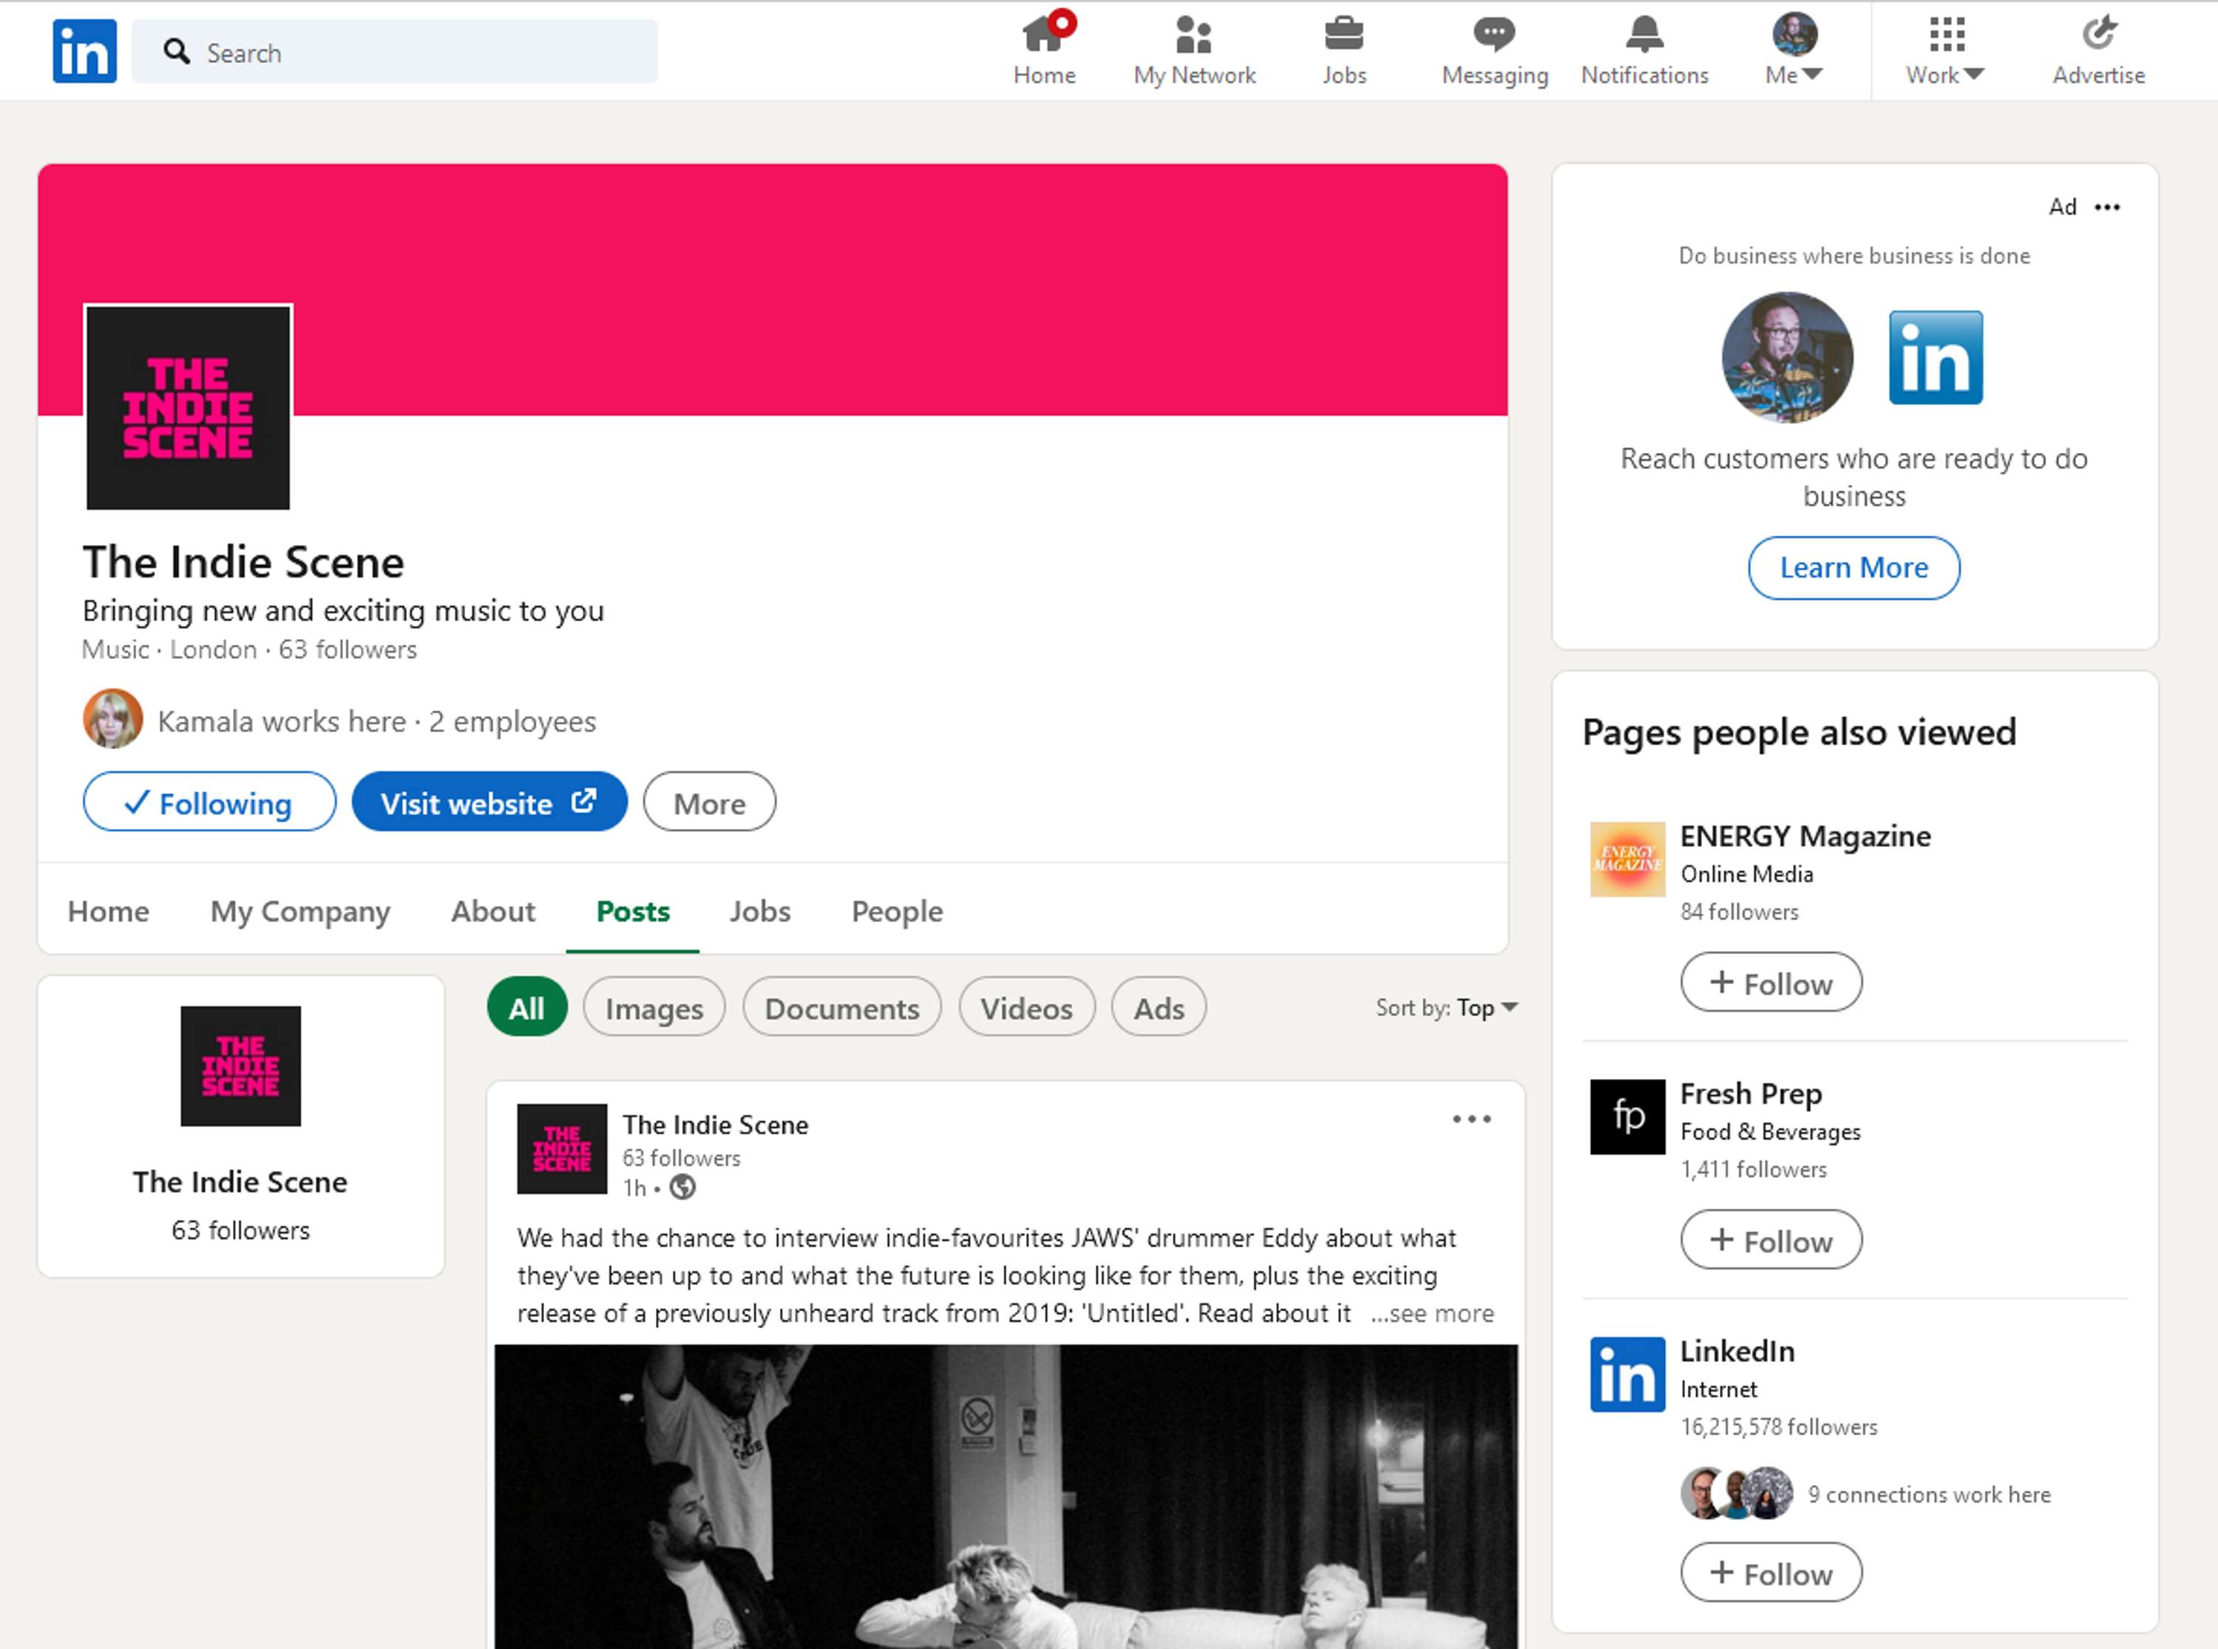The width and height of the screenshot is (2218, 1649).
Task: Open the post's black-and-white band photo
Action: (x=1005, y=1496)
